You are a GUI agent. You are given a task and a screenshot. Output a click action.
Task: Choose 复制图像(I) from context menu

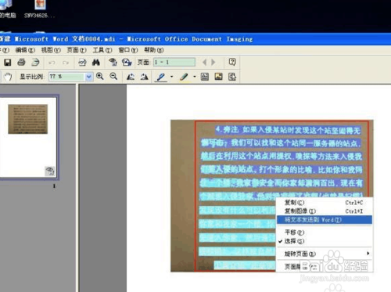[324, 211]
